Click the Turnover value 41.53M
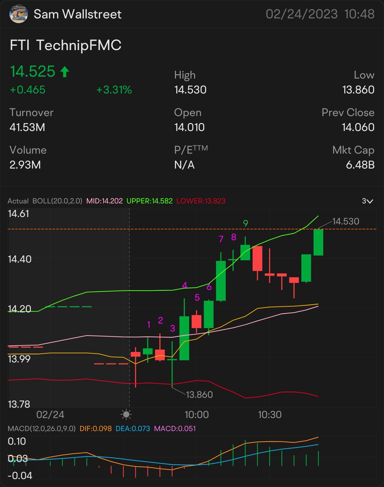Screen dimensions: 384x487 (27, 127)
